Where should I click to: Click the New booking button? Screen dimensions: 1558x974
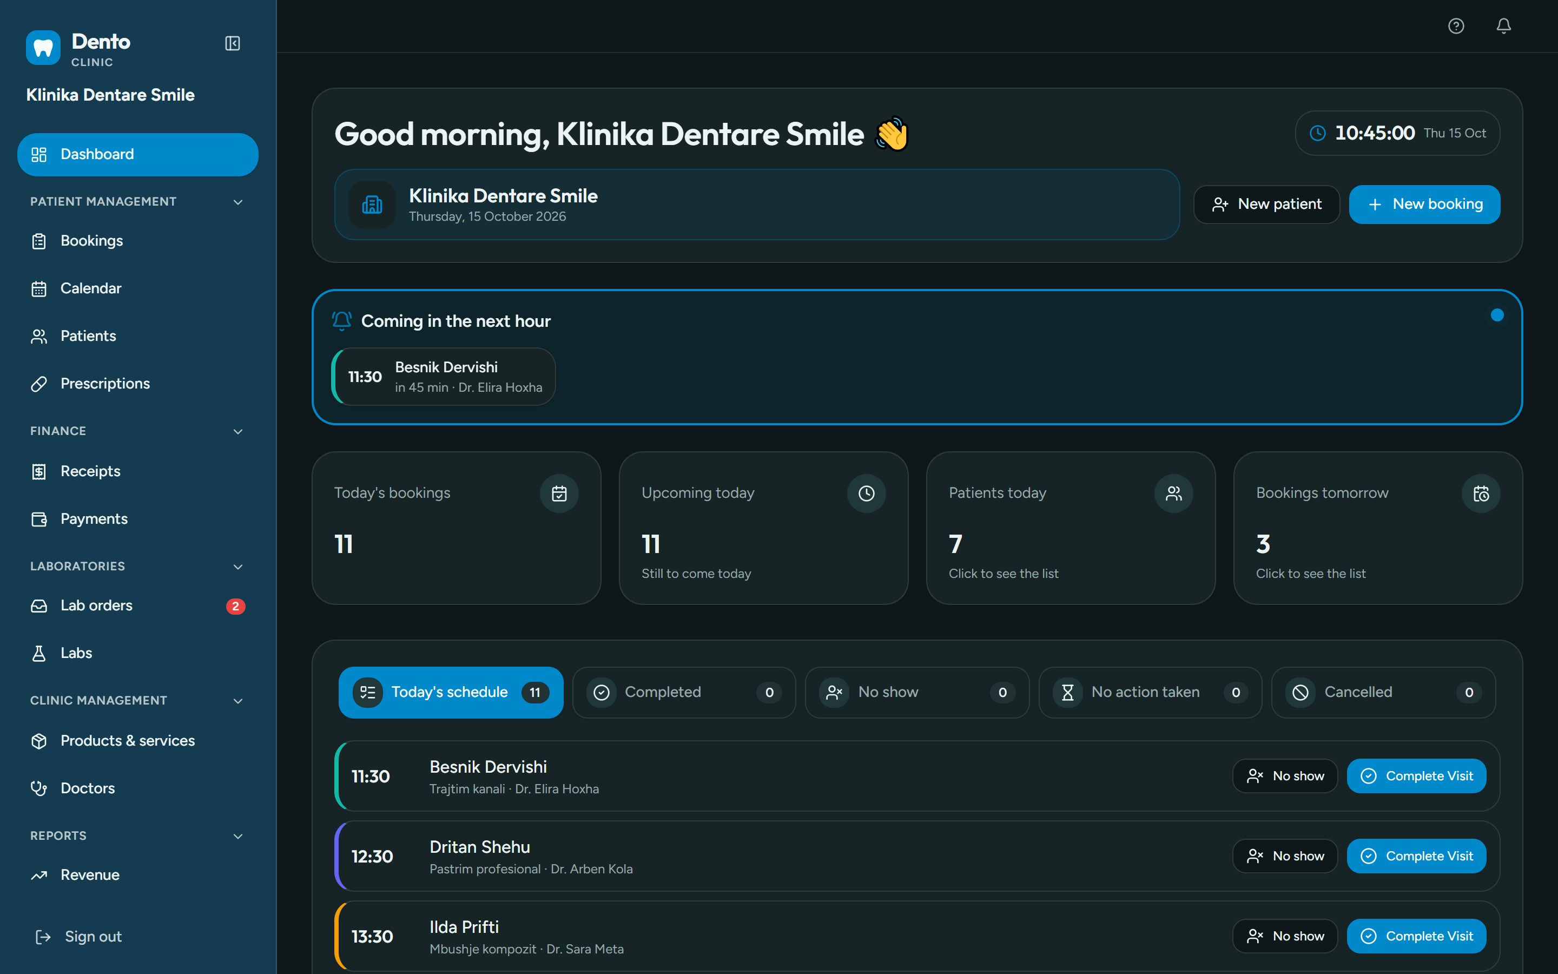1424,205
